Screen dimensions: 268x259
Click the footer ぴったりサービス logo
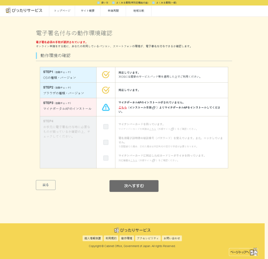pos(132,230)
